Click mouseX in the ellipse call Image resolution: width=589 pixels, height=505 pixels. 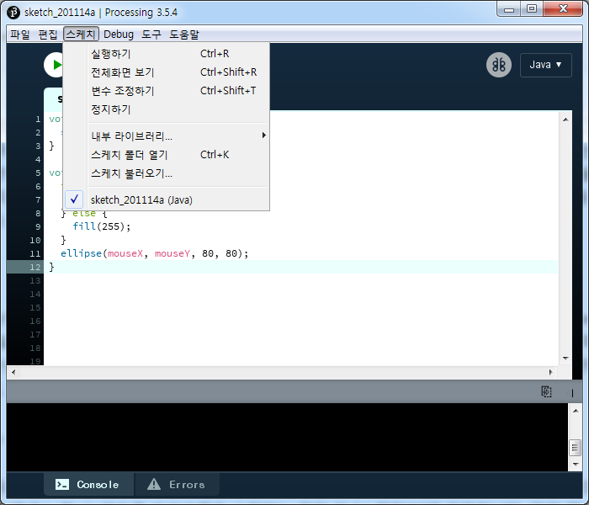coord(125,253)
